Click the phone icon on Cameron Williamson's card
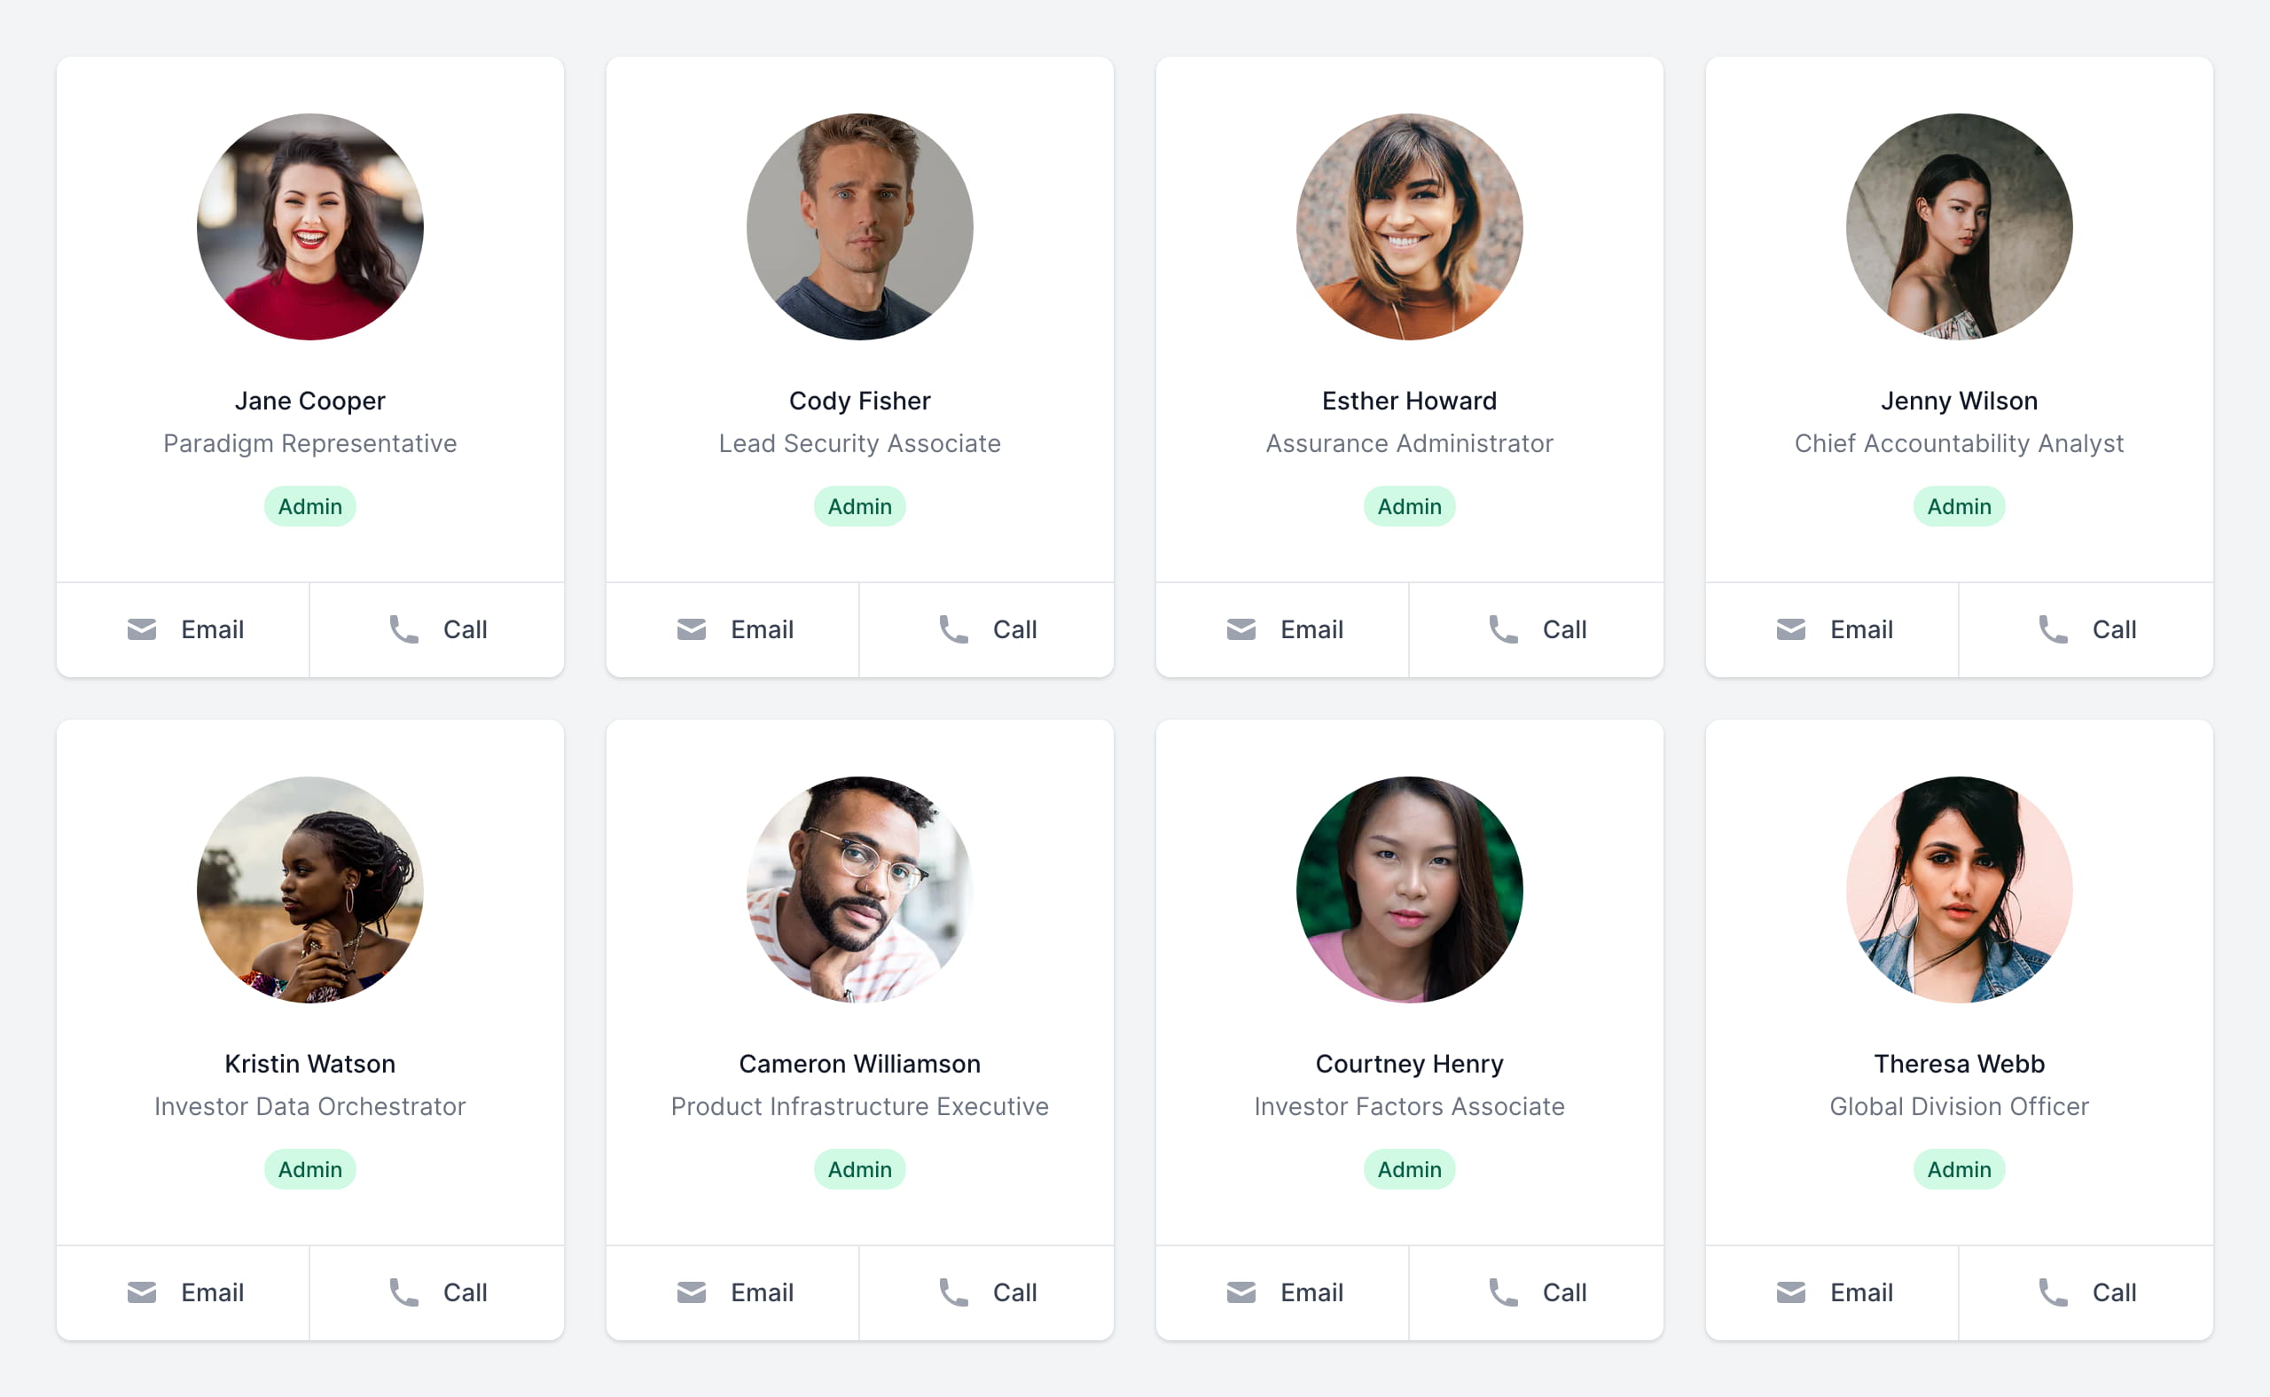Viewport: 2270px width, 1397px height. pos(953,1292)
